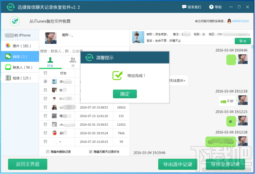Viewport: 255px width, 174px height.
Task: Enable the 隐藏未删除记录 checkbox
Action: (x=48, y=152)
